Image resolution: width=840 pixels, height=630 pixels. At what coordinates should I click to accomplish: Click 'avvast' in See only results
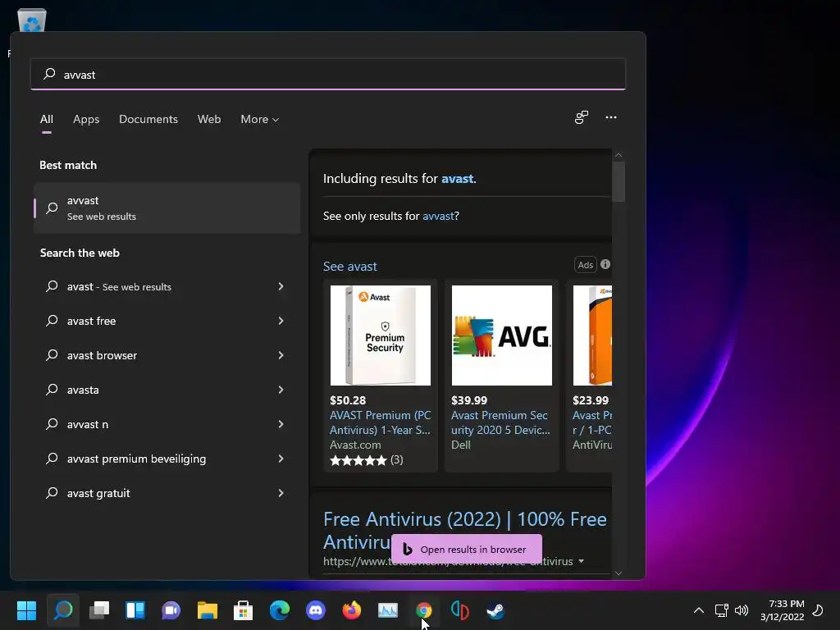point(438,216)
